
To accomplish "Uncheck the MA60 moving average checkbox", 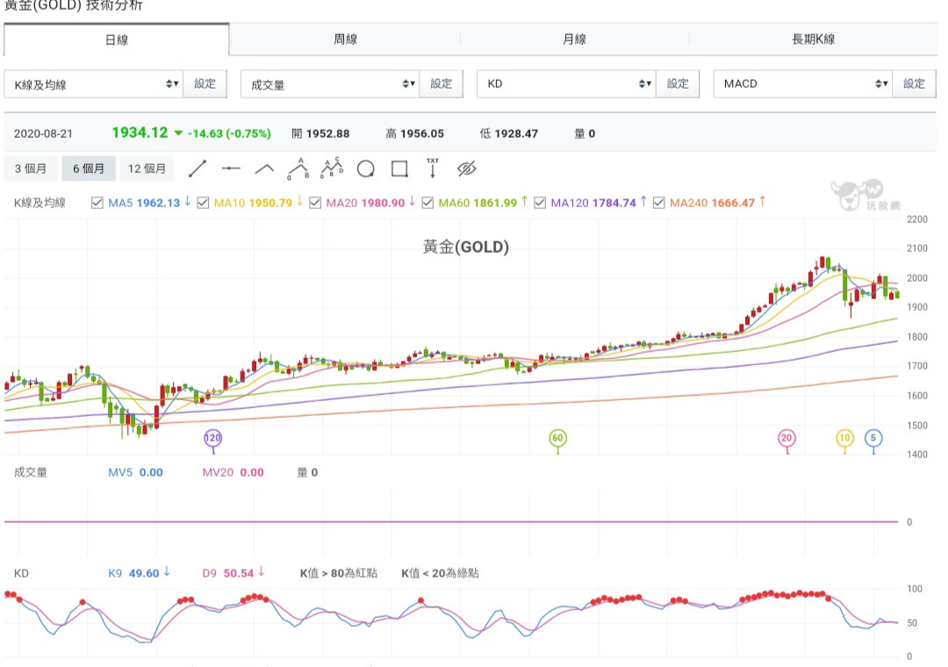I will [x=427, y=203].
